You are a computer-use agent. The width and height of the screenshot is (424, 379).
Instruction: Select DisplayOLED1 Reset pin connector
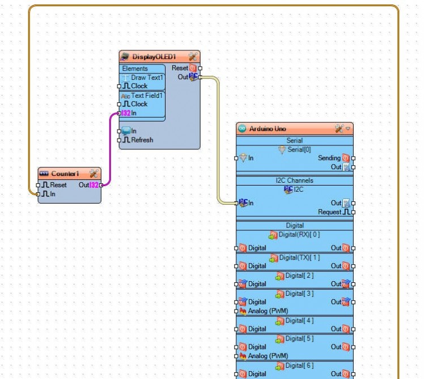tap(200, 68)
